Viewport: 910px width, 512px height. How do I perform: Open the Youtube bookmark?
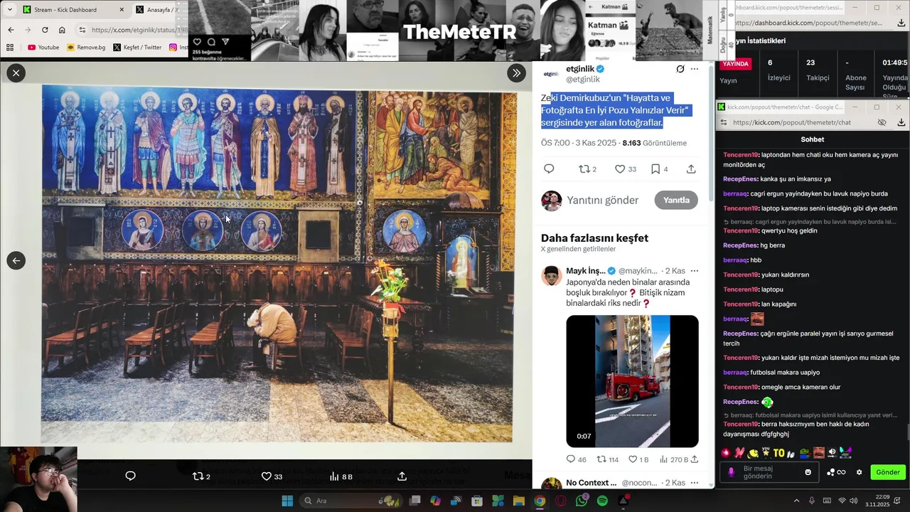(x=43, y=47)
